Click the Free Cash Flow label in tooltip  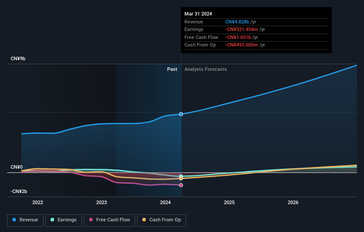pos(201,37)
